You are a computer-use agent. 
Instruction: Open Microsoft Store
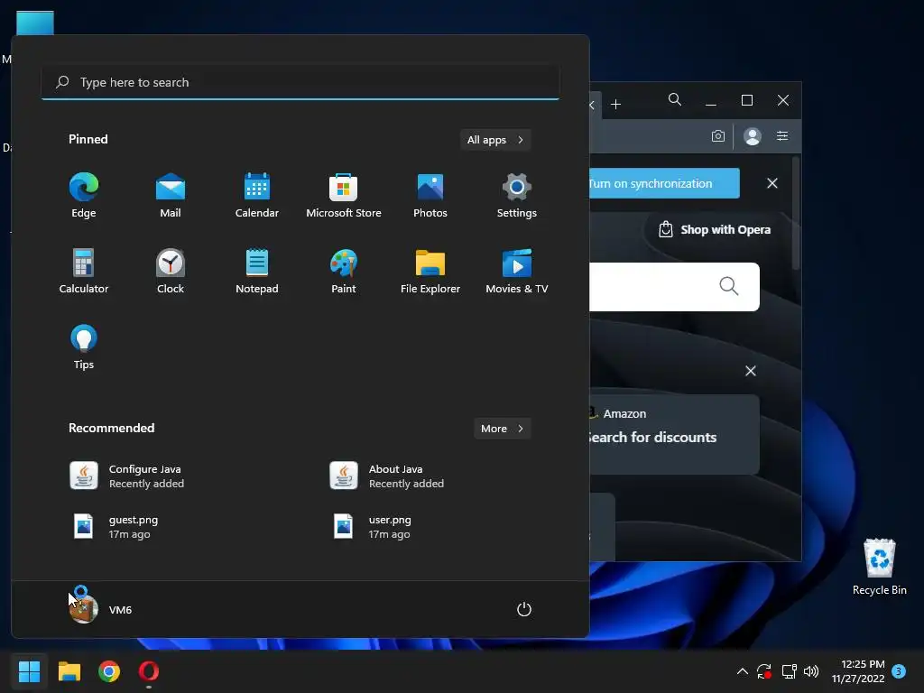344,196
